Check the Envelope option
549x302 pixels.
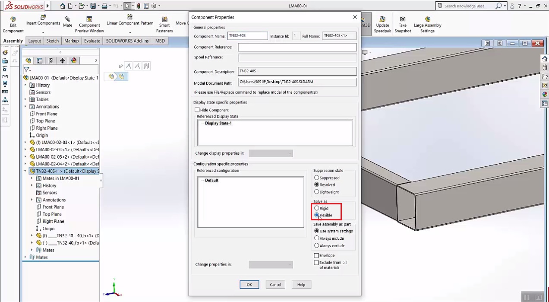[x=317, y=255]
